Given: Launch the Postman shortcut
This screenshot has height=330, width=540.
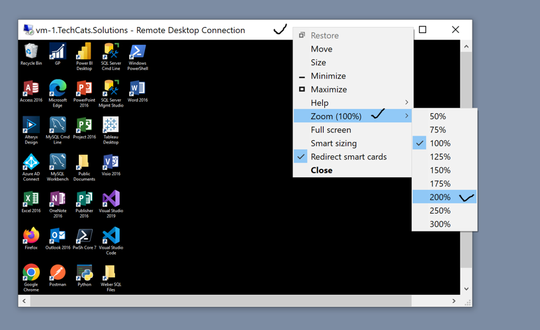Looking at the screenshot, I should (x=58, y=276).
